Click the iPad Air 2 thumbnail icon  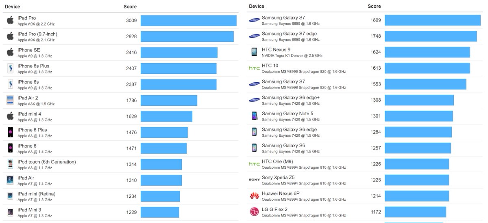point(10,100)
